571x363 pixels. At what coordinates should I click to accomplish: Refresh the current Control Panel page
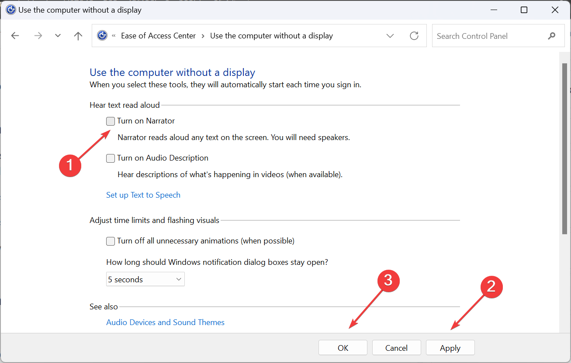(x=414, y=35)
